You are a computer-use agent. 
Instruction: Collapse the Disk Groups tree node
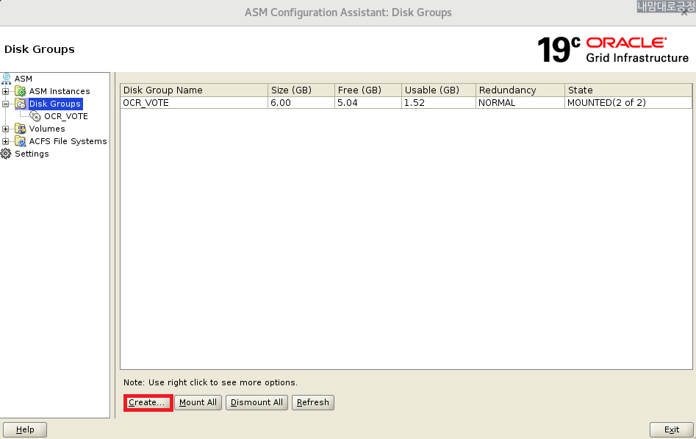[5, 104]
